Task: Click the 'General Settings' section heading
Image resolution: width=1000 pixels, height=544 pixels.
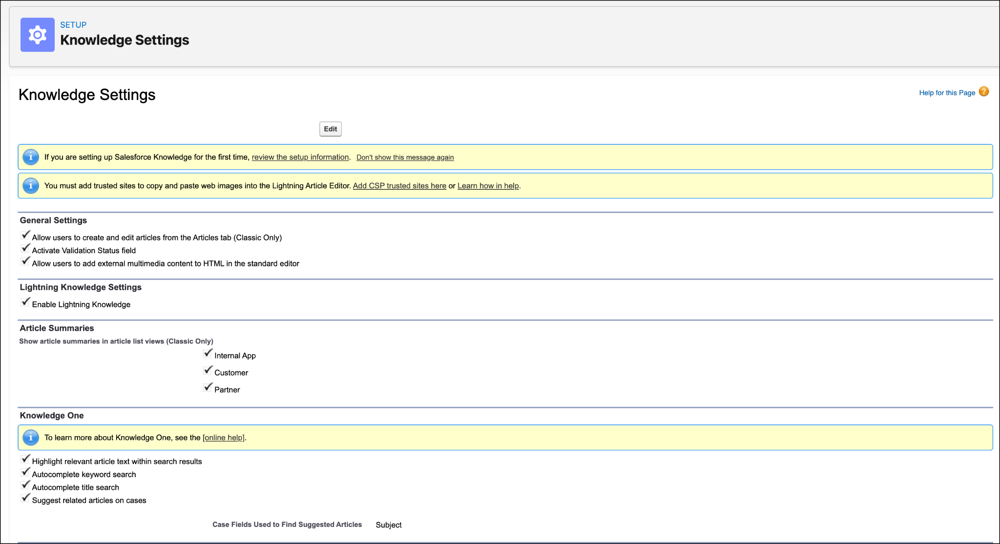Action: (x=53, y=221)
